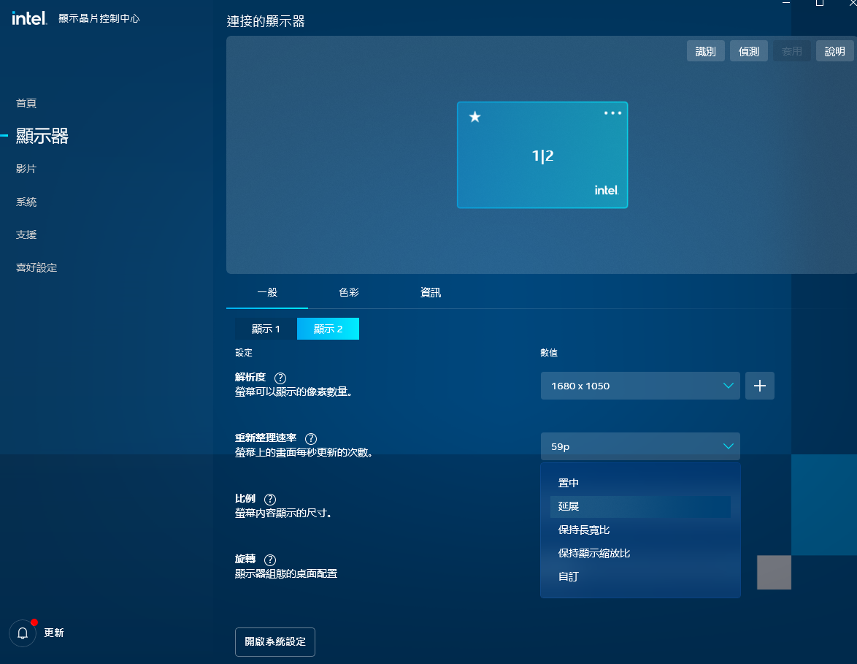This screenshot has width=857, height=664.
Task: Click the 連接的顯示器 heading
Action: tap(266, 21)
